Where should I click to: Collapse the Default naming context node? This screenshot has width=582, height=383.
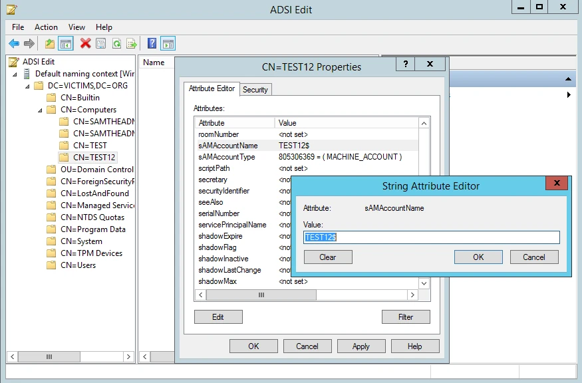[x=15, y=74]
